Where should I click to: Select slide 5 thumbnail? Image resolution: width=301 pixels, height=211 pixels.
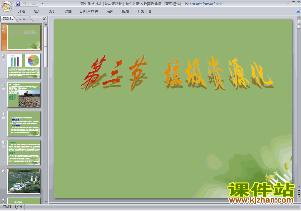point(24,152)
